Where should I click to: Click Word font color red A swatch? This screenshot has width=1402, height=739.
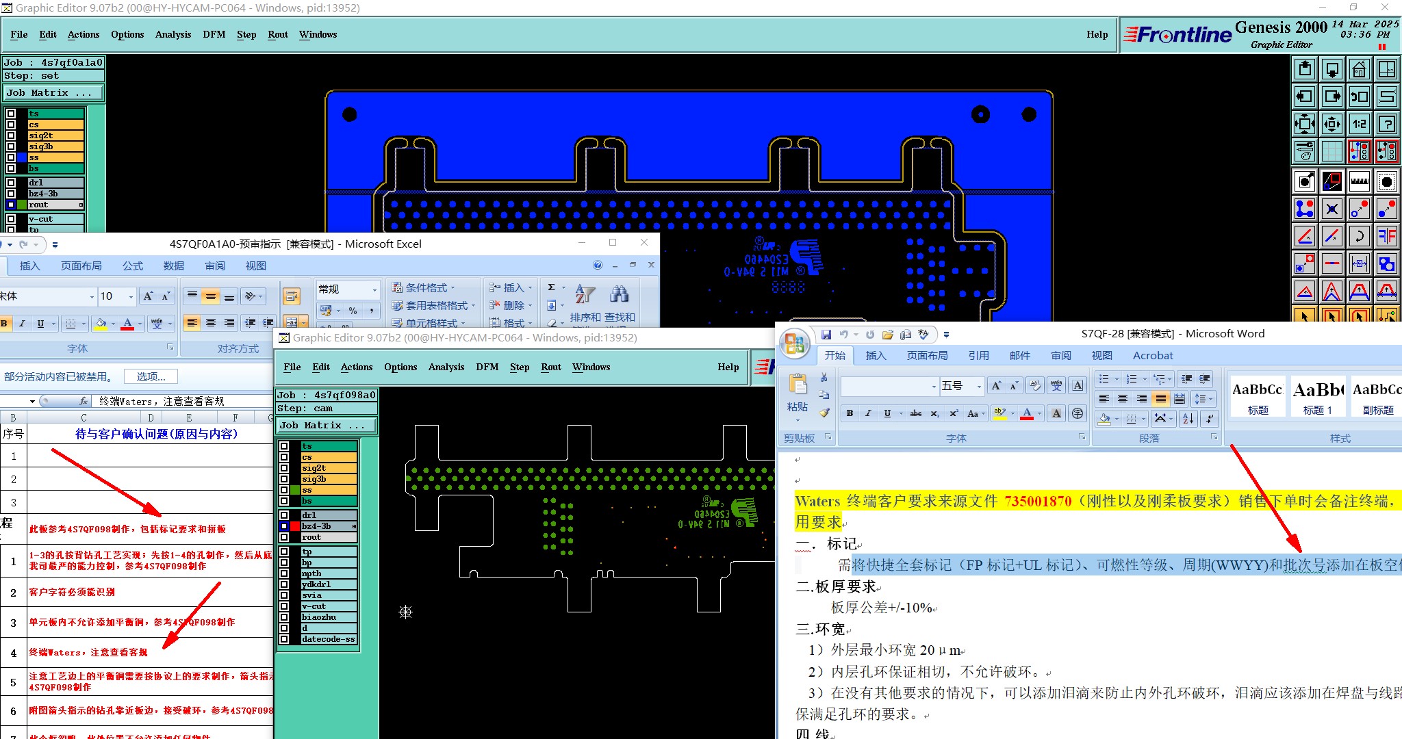1026,413
